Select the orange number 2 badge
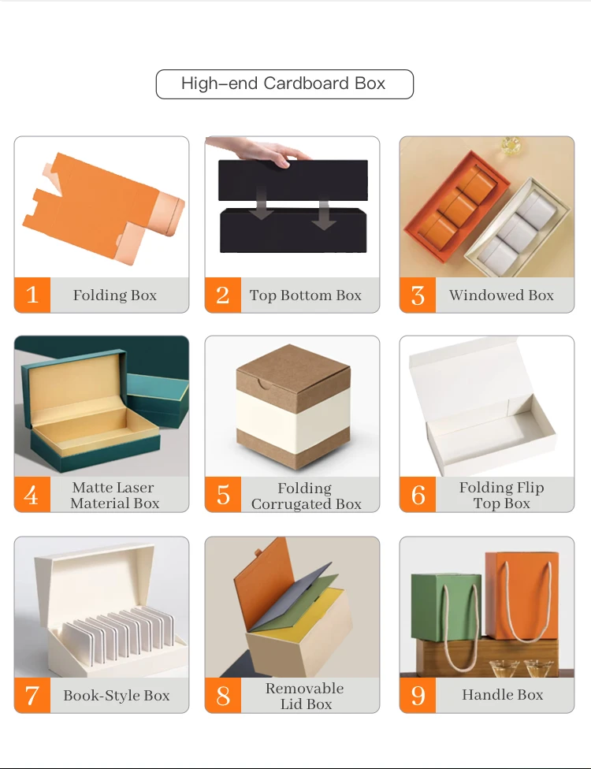 (x=223, y=295)
